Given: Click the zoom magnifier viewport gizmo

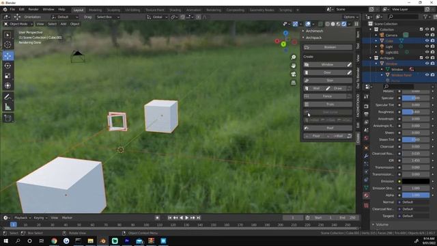Looking at the screenshot, I should pyautogui.click(x=294, y=57).
